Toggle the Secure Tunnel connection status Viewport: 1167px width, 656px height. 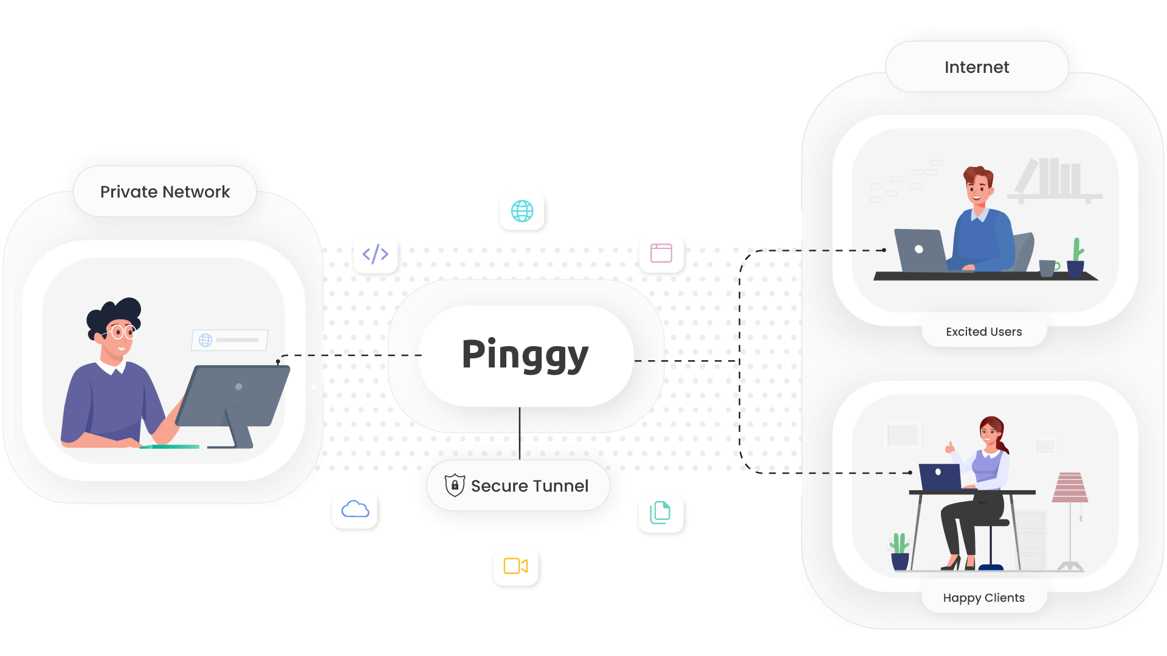tap(517, 485)
